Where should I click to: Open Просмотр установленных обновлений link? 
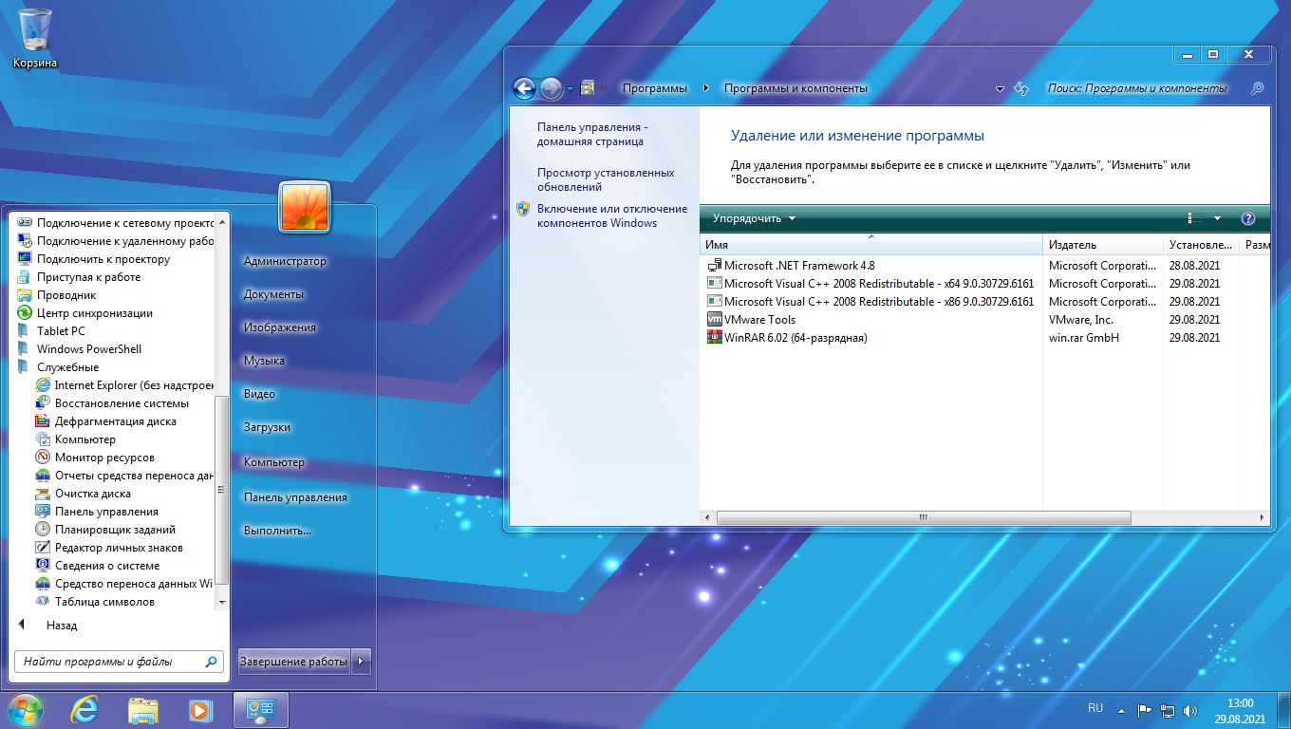coord(606,179)
